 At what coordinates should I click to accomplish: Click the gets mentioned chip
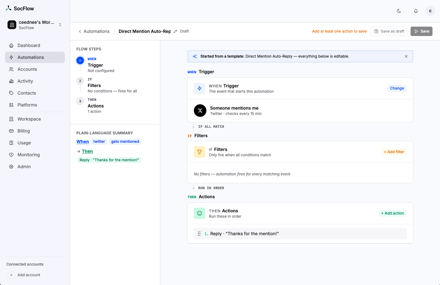coord(125,142)
